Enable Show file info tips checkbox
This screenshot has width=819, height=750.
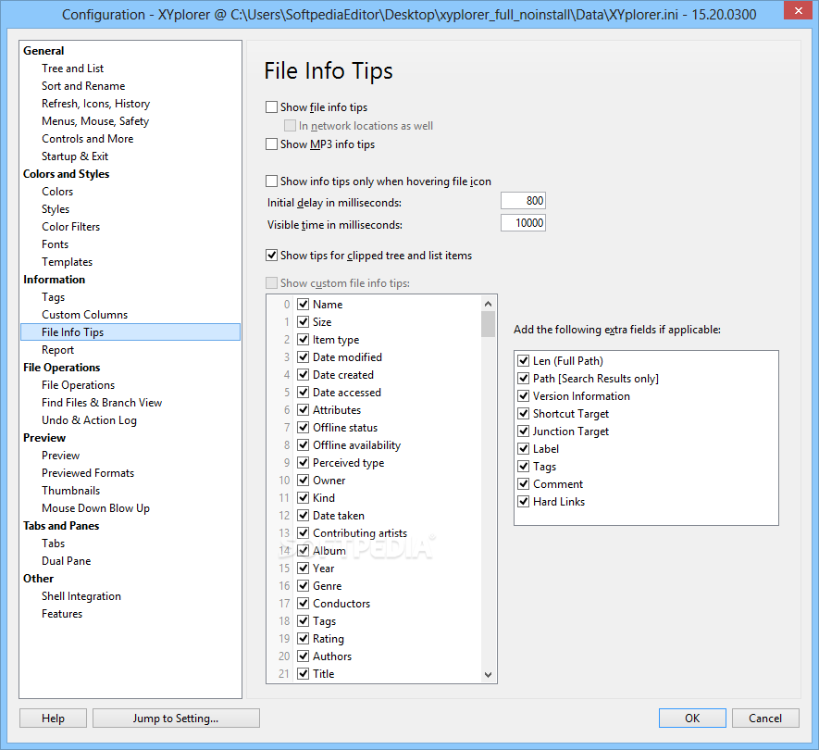271,107
